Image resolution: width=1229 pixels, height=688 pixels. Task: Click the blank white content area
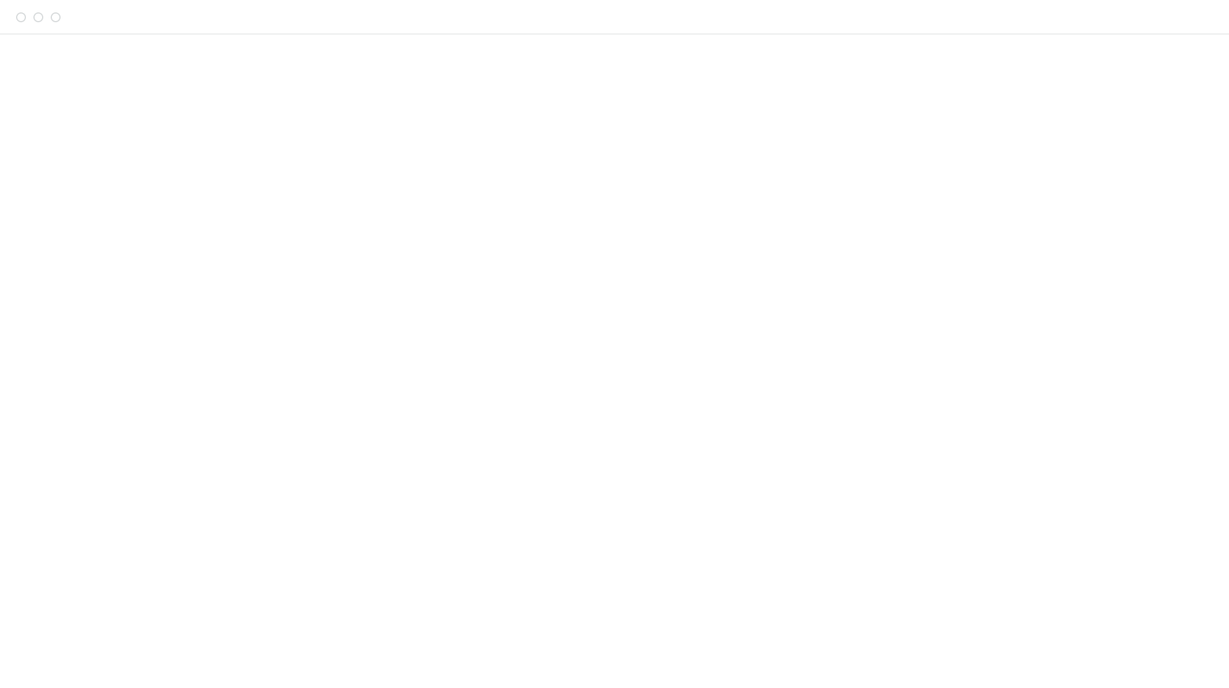pos(614,361)
